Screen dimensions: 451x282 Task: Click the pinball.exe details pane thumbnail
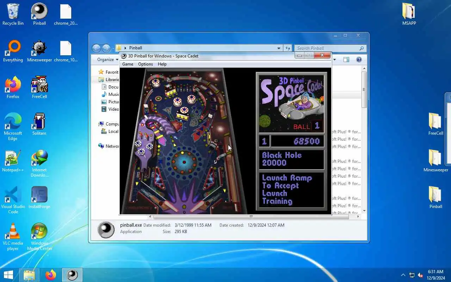click(x=106, y=230)
